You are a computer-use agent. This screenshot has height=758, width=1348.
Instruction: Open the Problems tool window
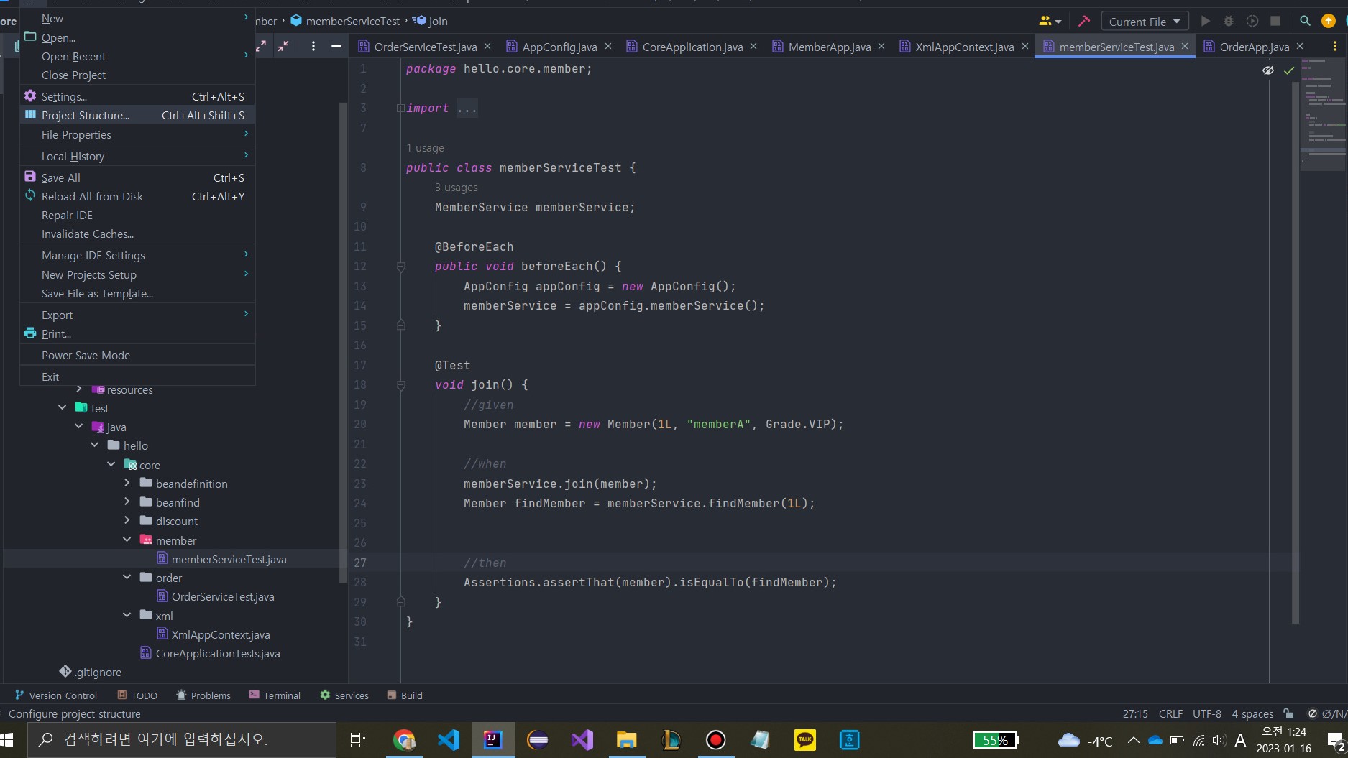[203, 695]
